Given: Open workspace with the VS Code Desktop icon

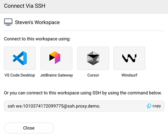Looking at the screenshot, I should coord(20,58).
